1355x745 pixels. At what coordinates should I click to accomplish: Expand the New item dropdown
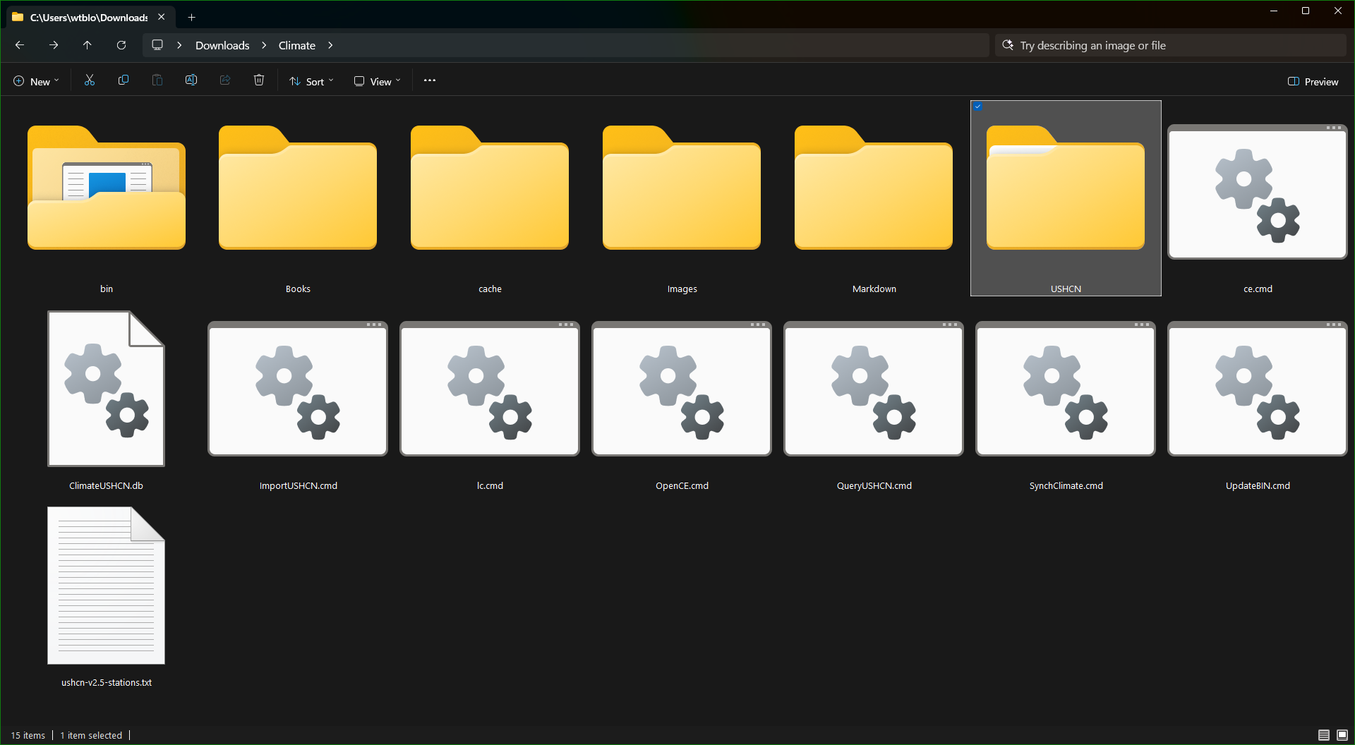37,81
